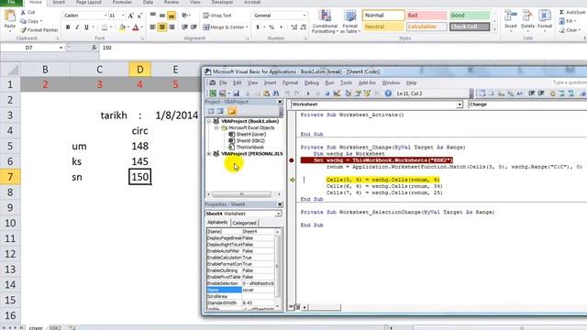Screen dimensions: 587x330
Task: Open the VBA editor Tools menu
Action: 346,82
